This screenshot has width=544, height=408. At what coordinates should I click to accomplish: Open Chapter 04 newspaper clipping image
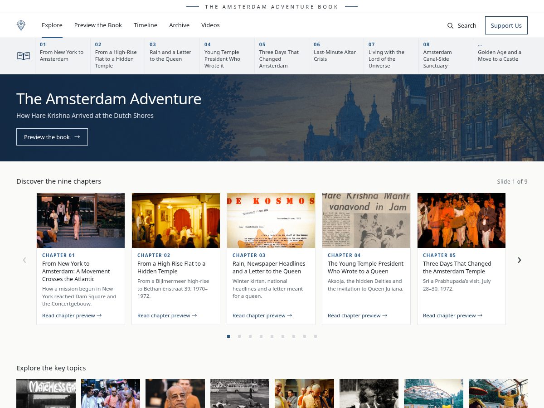pos(366,220)
